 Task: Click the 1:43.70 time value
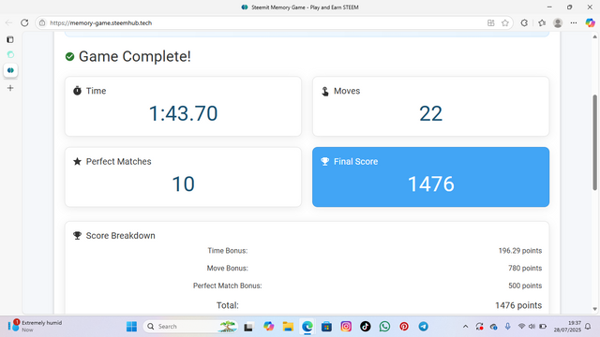184,113
